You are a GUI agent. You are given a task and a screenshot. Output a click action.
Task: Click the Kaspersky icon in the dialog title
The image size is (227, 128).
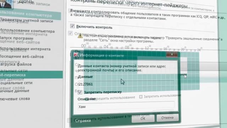[x=76, y=55]
